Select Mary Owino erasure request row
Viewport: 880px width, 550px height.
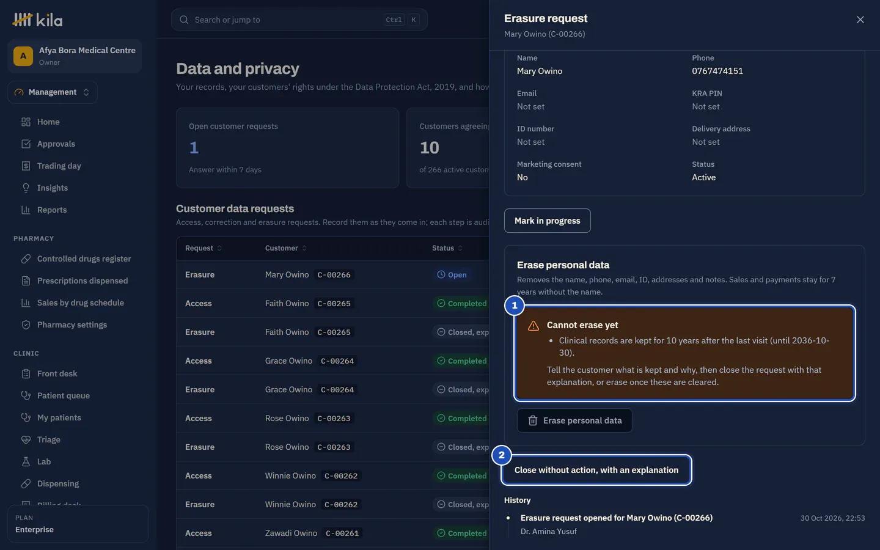pos(333,275)
